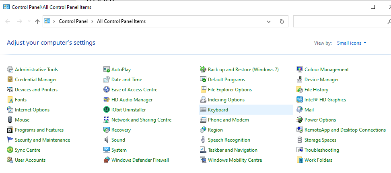The width and height of the screenshot is (391, 173).
Task: Minimize the Control Panel window
Action: 355,7
